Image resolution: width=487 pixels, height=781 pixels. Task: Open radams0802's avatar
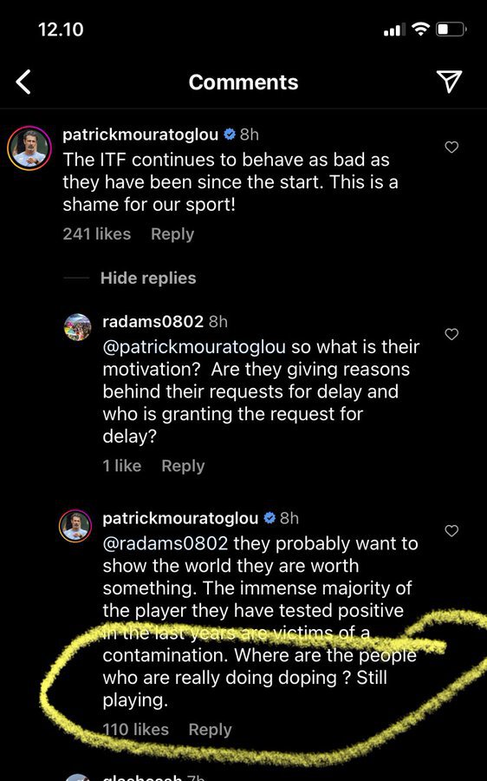pos(78,327)
